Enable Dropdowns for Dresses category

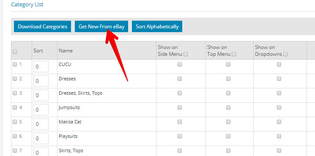click(279, 79)
